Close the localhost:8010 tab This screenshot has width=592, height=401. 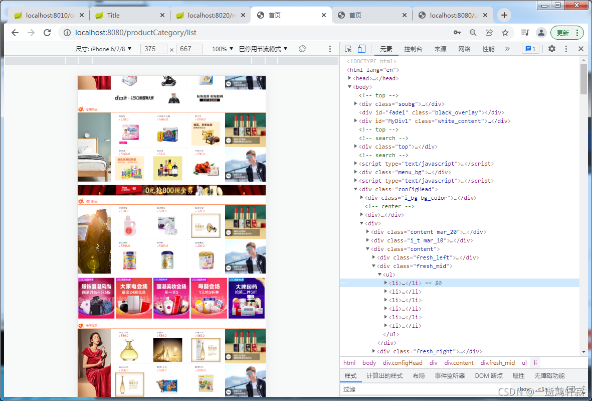tap(81, 15)
